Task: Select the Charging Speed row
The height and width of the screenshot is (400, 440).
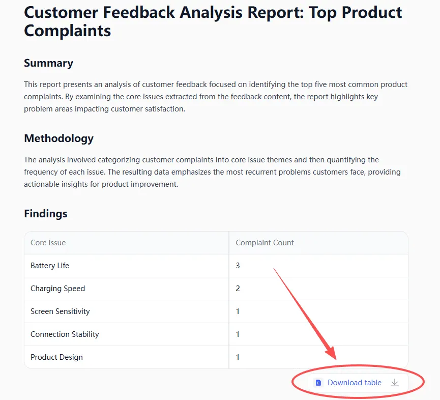Action: [57, 288]
